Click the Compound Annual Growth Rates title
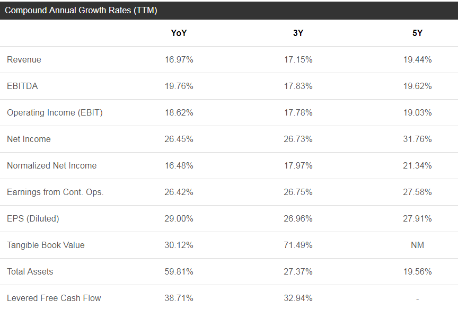 click(81, 10)
